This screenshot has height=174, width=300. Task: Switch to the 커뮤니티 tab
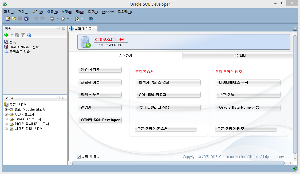[238, 56]
